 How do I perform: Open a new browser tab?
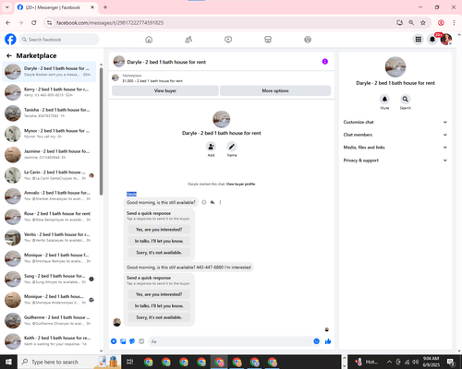coord(105,7)
